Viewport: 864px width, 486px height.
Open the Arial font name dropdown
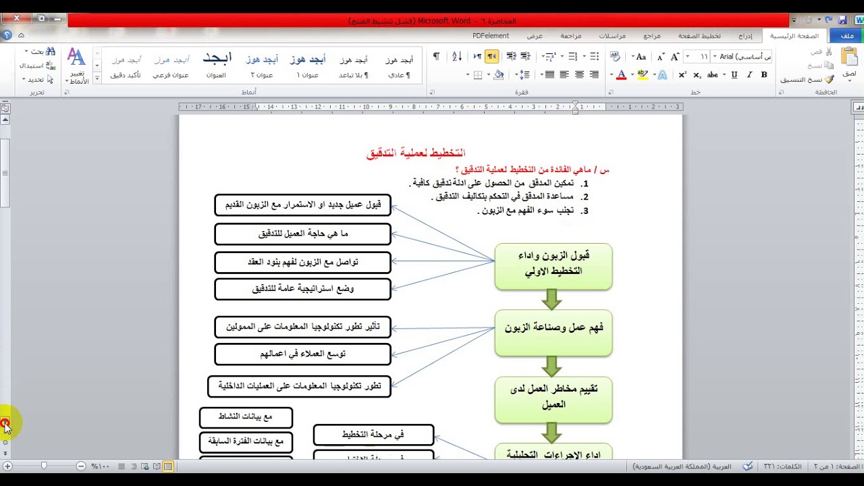(715, 57)
